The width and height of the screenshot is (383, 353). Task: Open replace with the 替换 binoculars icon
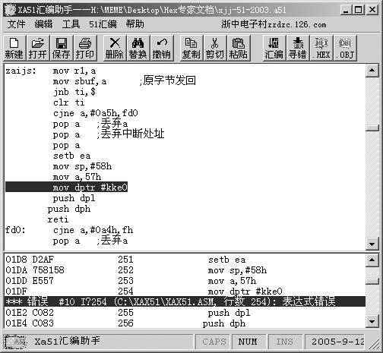138,48
